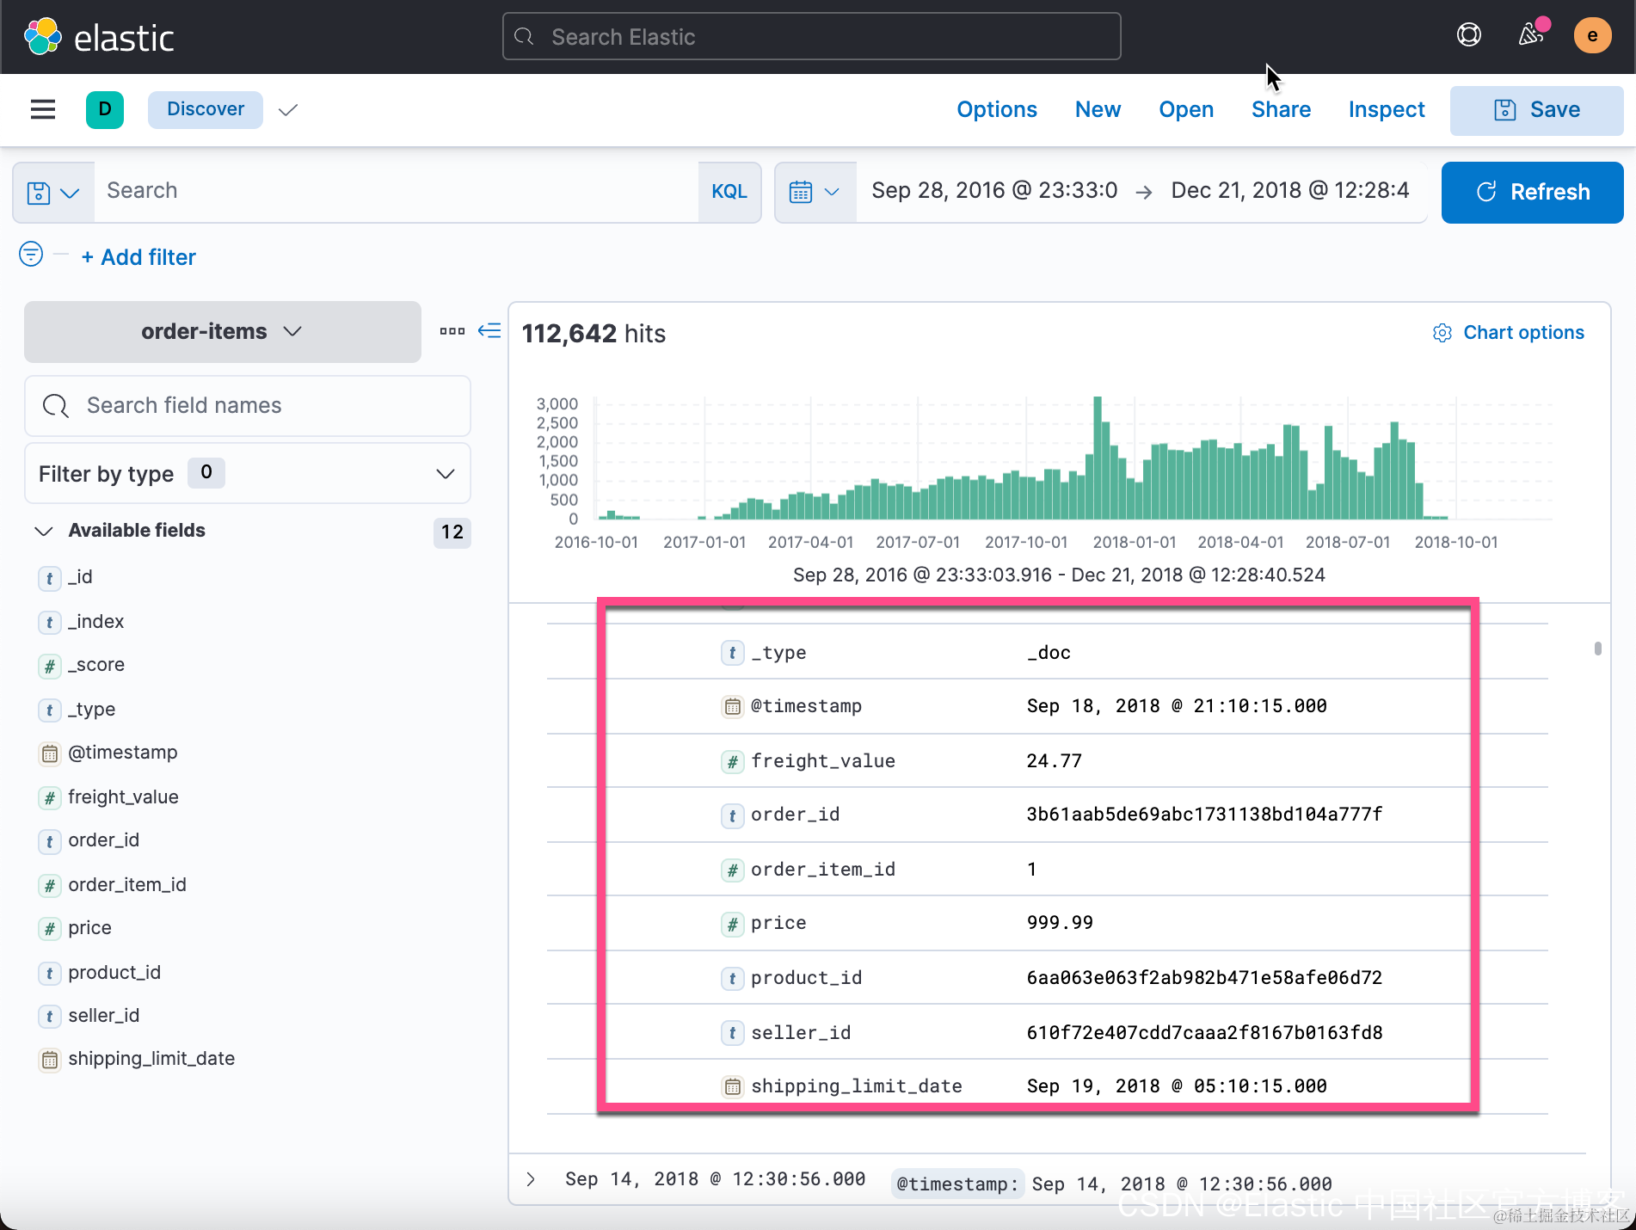Click the number type icon for _score

[50, 666]
